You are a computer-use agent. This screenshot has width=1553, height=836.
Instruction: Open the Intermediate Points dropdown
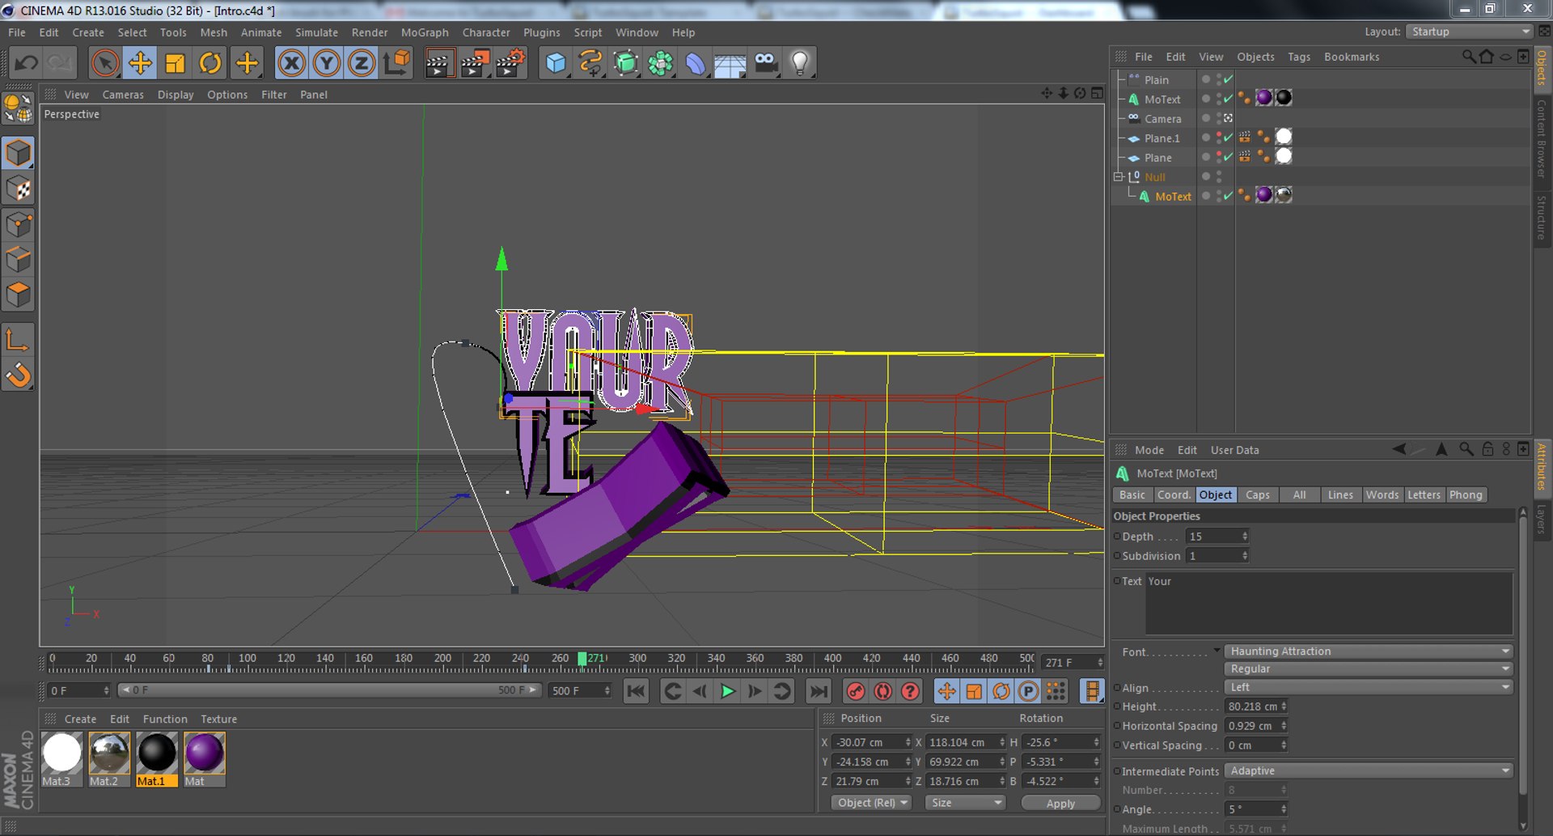pos(1369,771)
